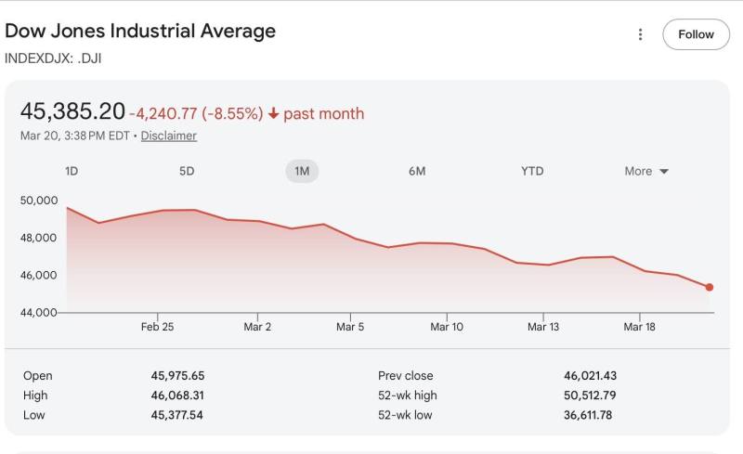Click the 46,000 y-axis label

click(38, 276)
